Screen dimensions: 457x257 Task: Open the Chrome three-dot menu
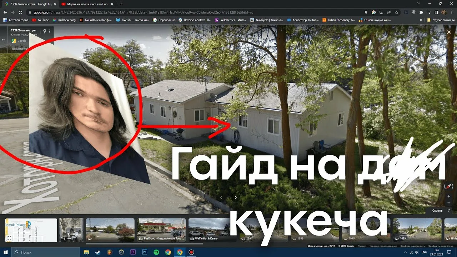pos(452,12)
